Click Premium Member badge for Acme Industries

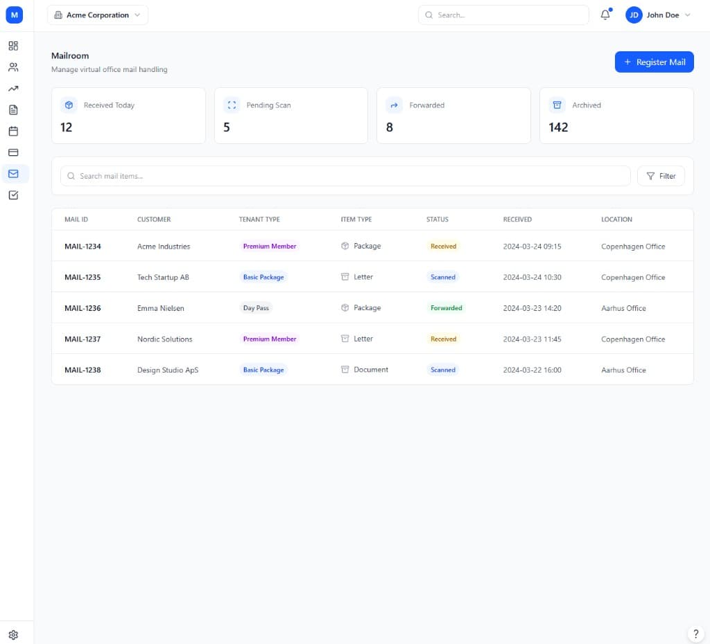270,246
